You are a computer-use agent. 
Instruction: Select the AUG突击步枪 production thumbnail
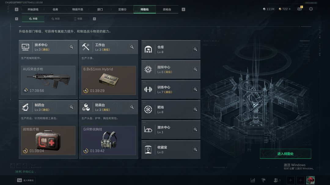click(x=48, y=80)
